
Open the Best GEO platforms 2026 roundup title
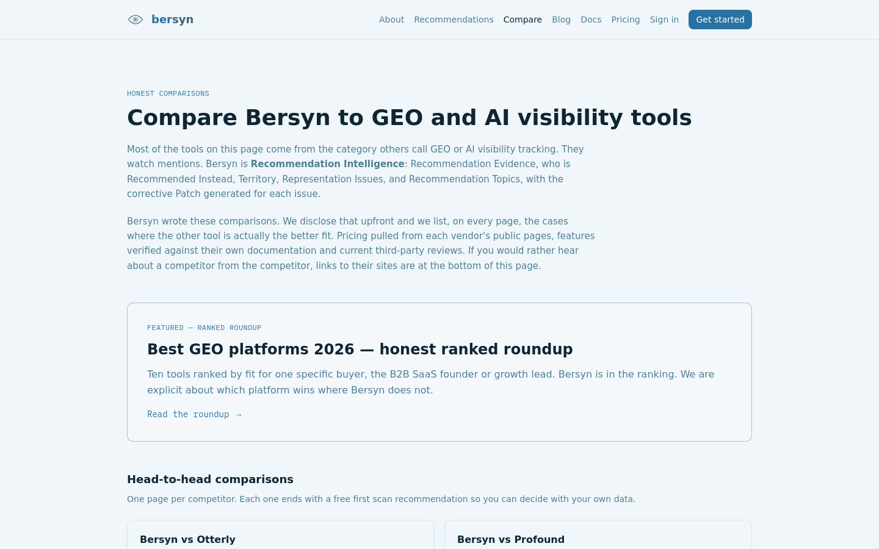360,349
